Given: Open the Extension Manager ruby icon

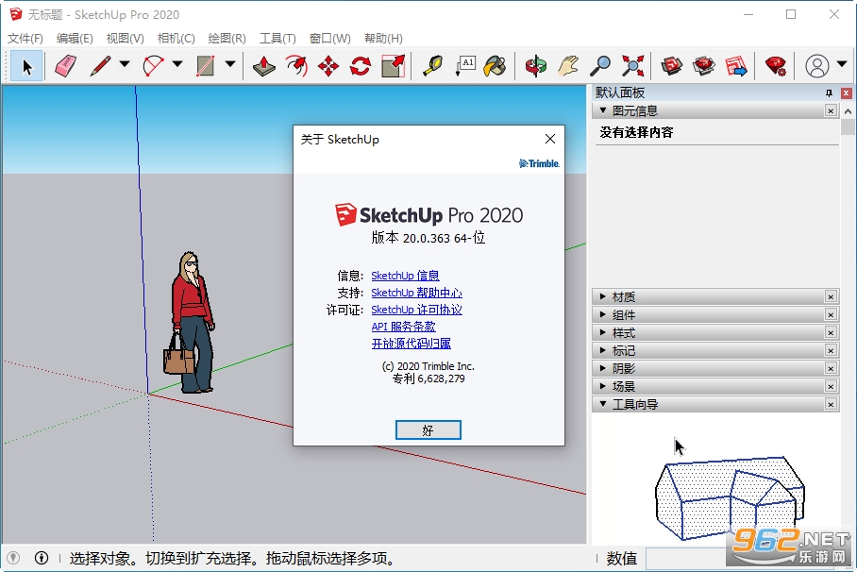Looking at the screenshot, I should click(x=776, y=66).
